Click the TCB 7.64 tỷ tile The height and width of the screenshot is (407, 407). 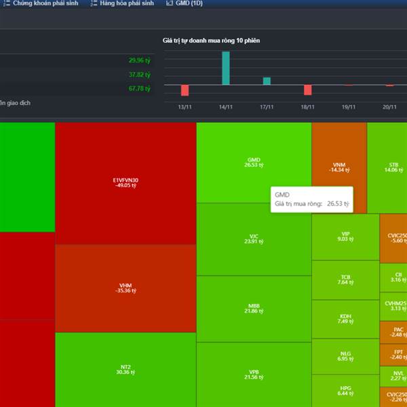(x=345, y=279)
